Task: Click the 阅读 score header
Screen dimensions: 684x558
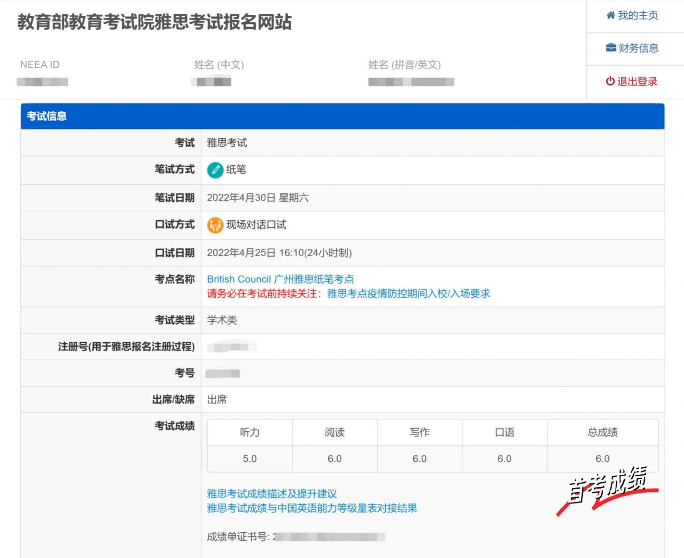Action: [x=335, y=432]
